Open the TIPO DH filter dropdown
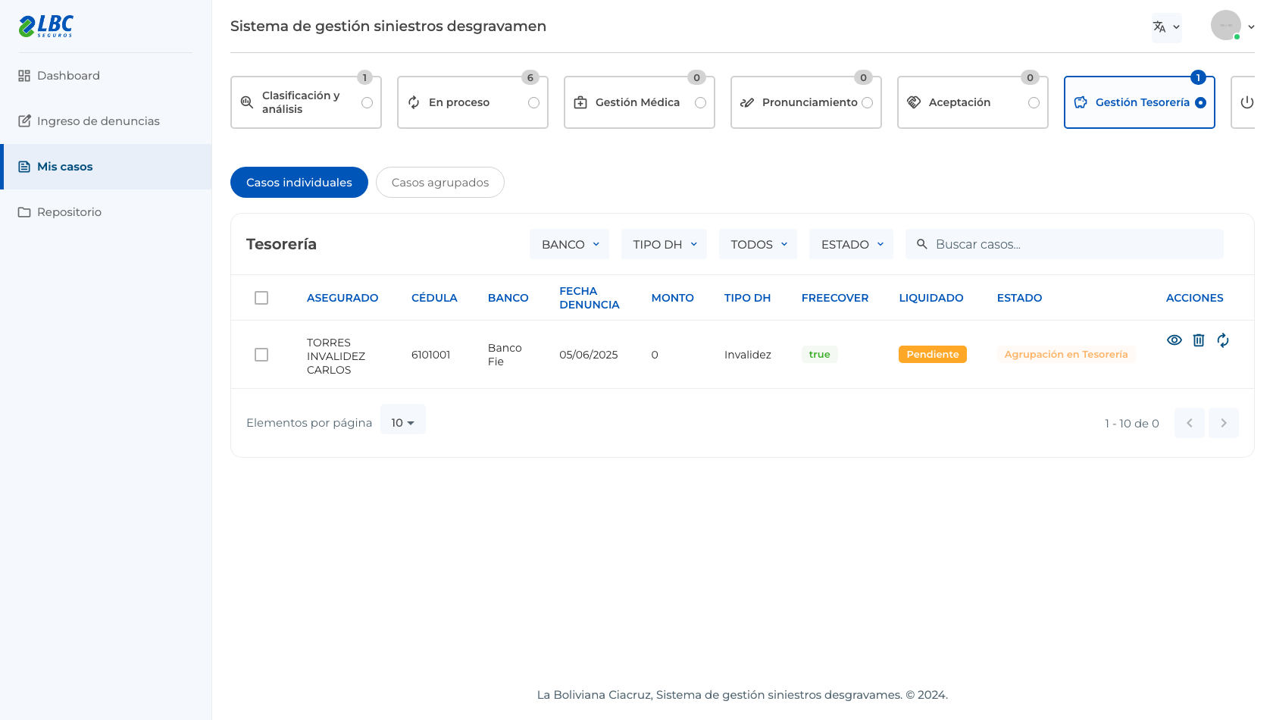Viewport: 1273px width, 720px height. (664, 244)
